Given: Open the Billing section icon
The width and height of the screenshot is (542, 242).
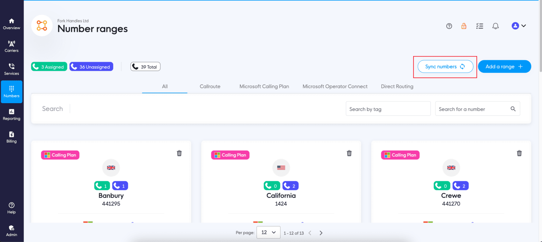Looking at the screenshot, I should point(12,137).
